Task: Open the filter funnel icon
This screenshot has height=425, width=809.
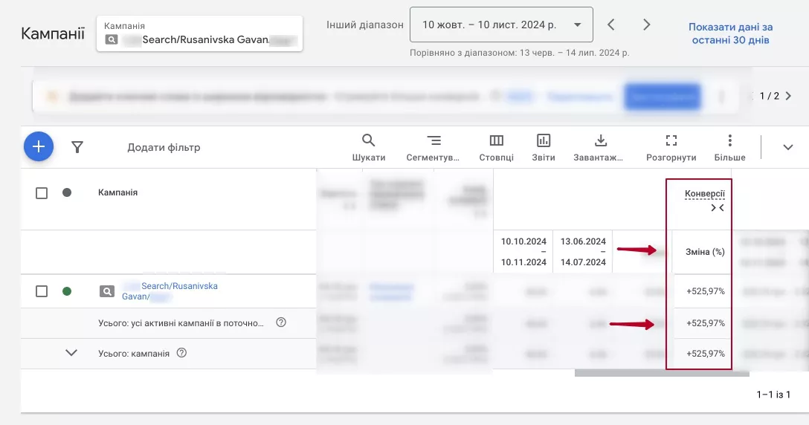Action: tap(77, 147)
